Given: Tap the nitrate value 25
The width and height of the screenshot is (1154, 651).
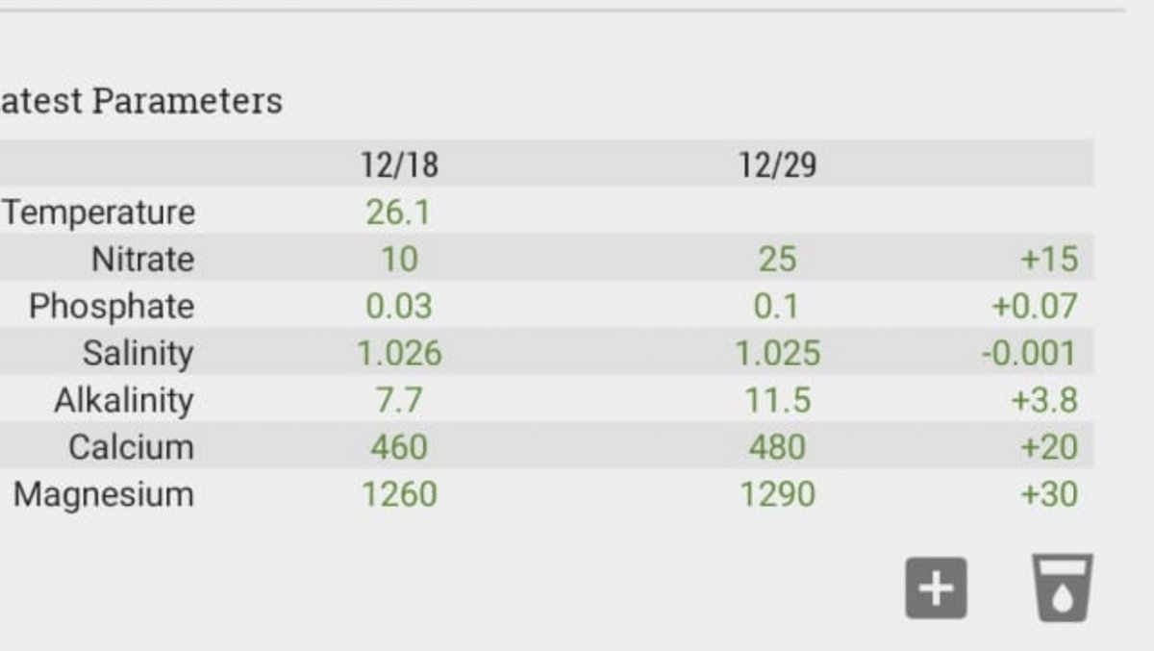Looking at the screenshot, I should point(777,259).
